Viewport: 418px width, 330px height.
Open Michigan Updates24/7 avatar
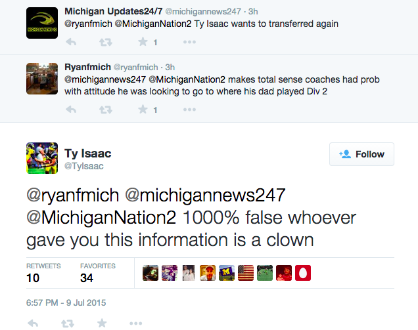(42, 23)
